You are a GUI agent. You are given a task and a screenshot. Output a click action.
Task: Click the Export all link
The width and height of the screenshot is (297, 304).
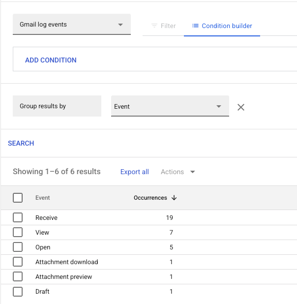(x=135, y=172)
